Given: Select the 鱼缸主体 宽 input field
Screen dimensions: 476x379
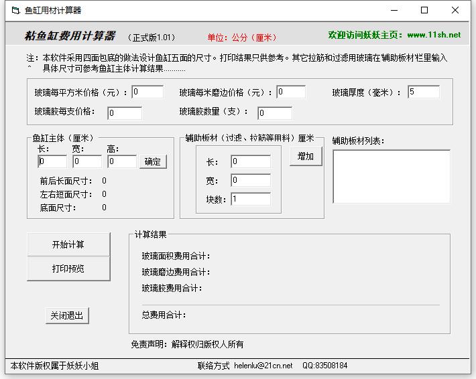Looking at the screenshot, I should [87, 161].
